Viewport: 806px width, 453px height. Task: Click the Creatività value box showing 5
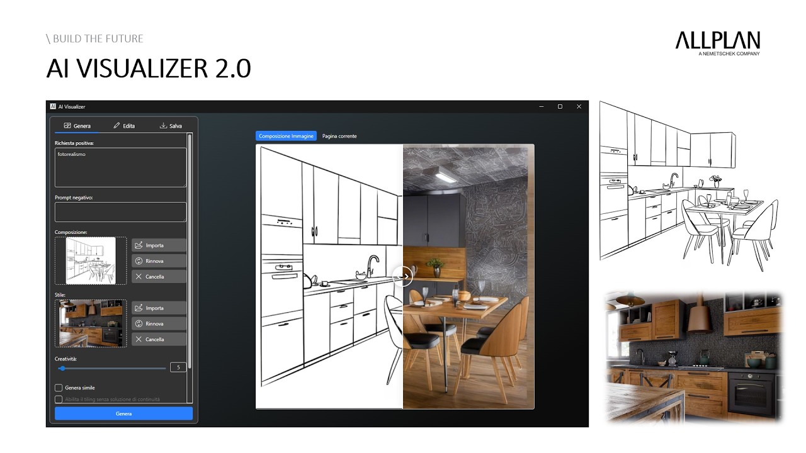click(178, 367)
